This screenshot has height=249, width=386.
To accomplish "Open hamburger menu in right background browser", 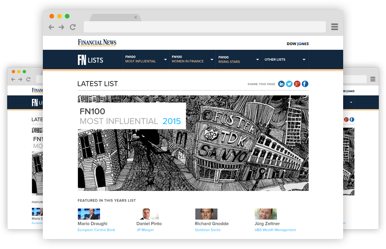I will 373,79.
